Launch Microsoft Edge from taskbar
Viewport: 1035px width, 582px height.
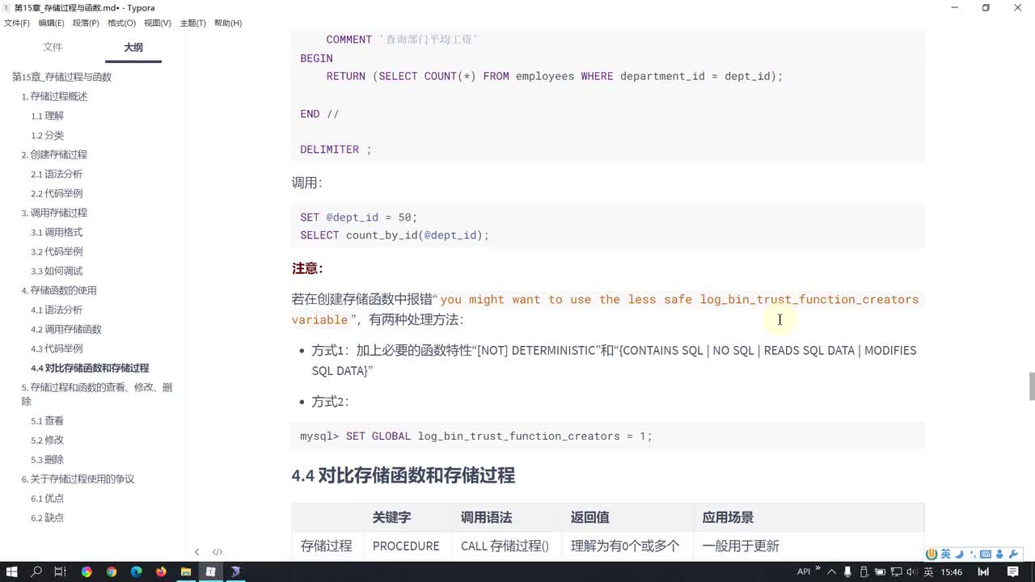(x=136, y=571)
